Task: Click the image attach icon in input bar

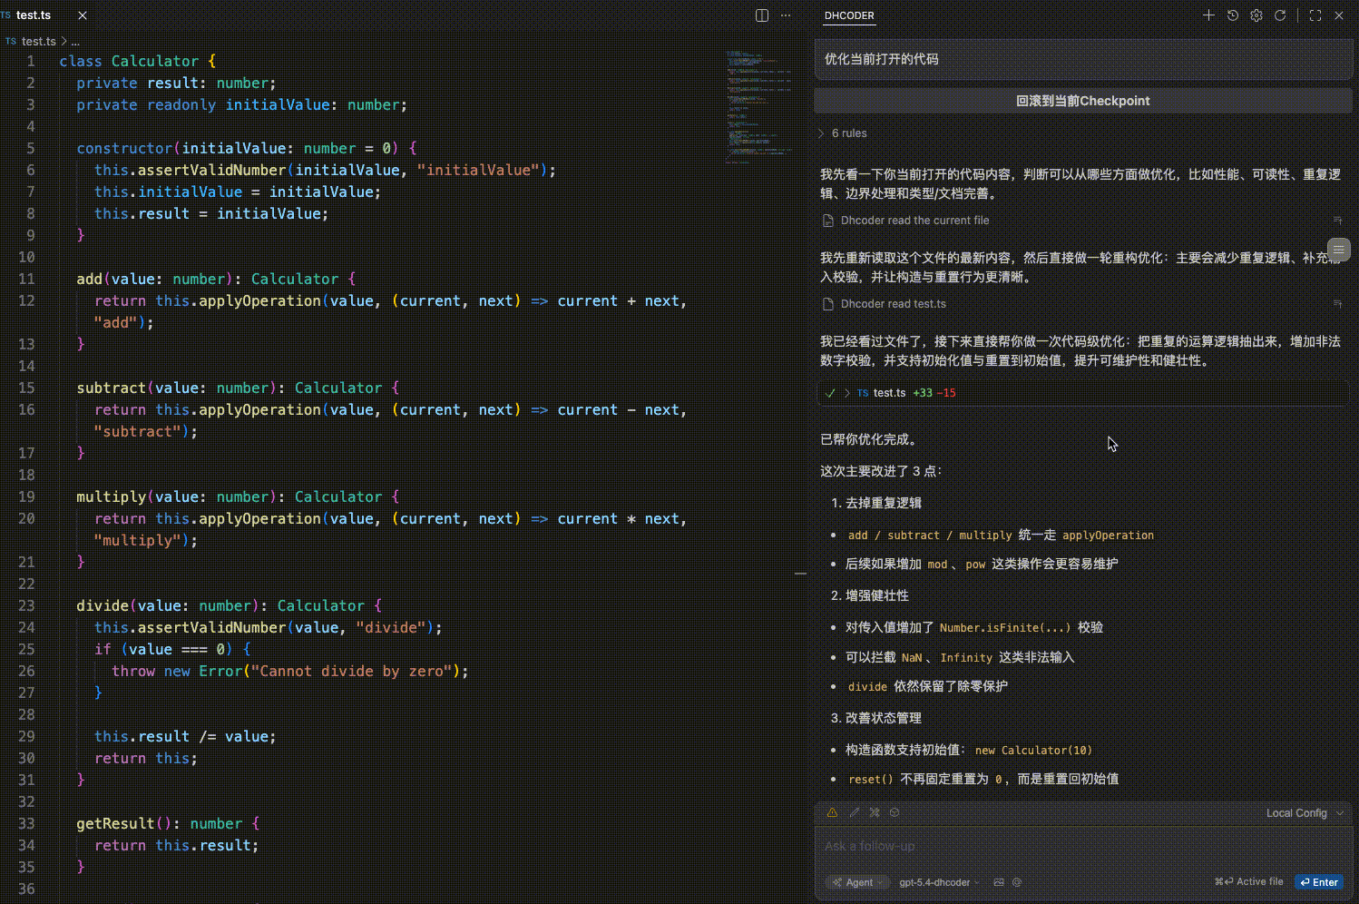Action: 999,882
